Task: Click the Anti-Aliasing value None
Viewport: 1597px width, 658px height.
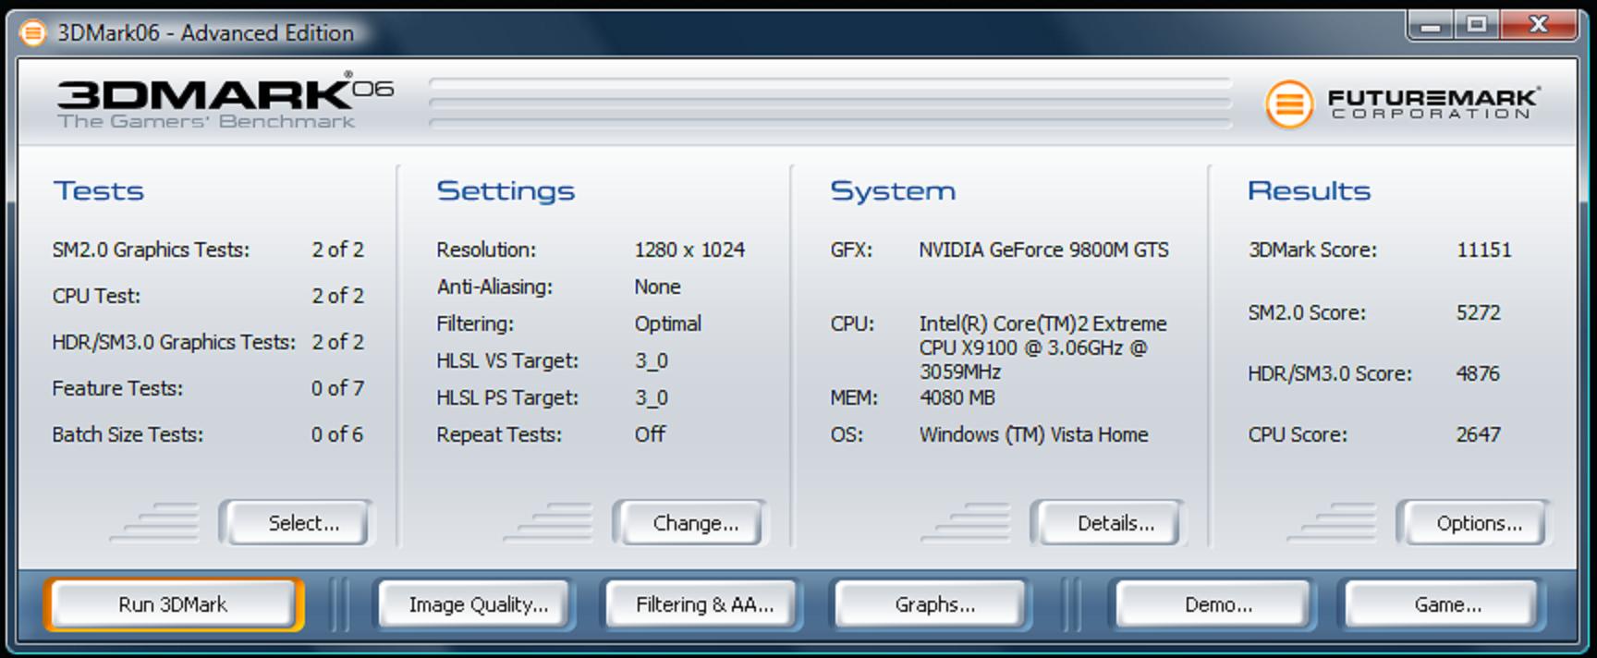Action: 657,286
